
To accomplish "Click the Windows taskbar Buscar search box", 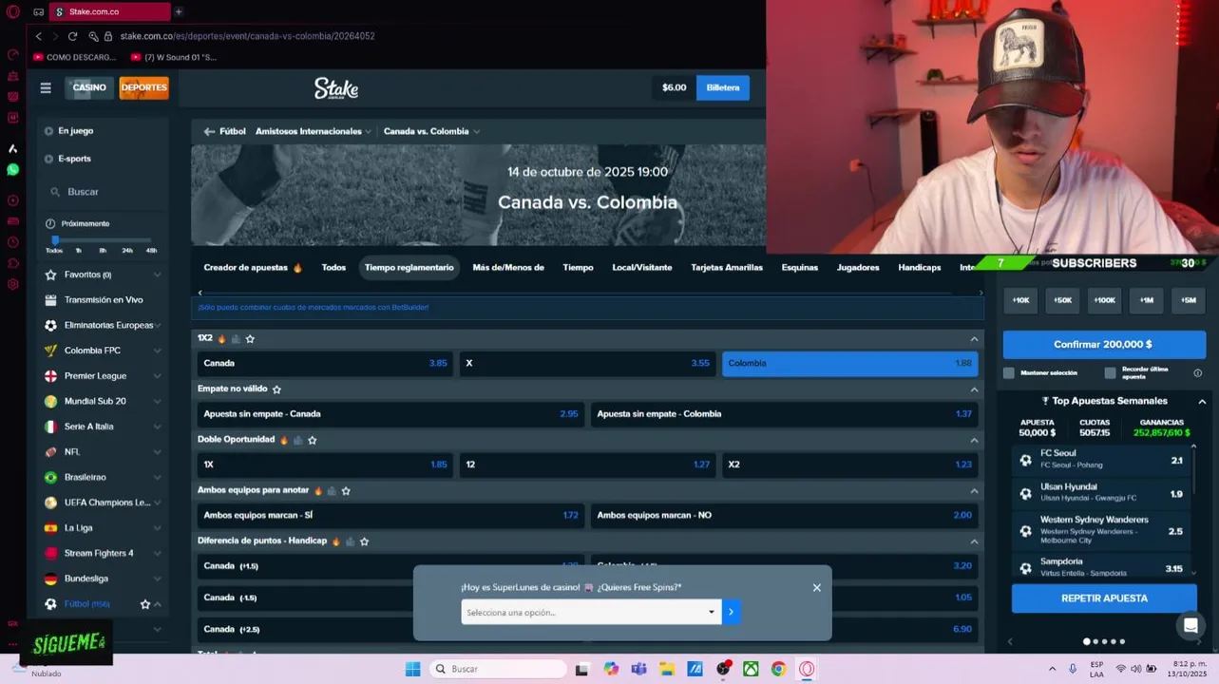I will pos(500,669).
